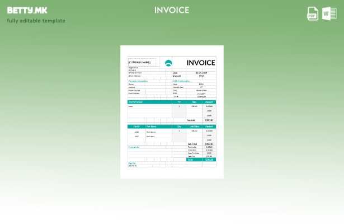Select the Subtotal cell under Job Performed
This screenshot has height=224, width=344.
[191, 120]
